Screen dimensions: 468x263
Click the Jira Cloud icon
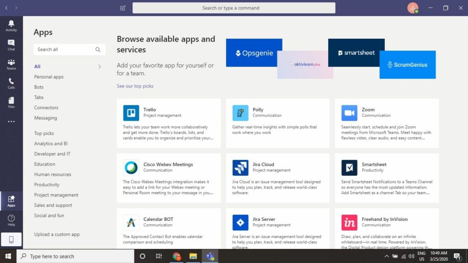point(240,168)
